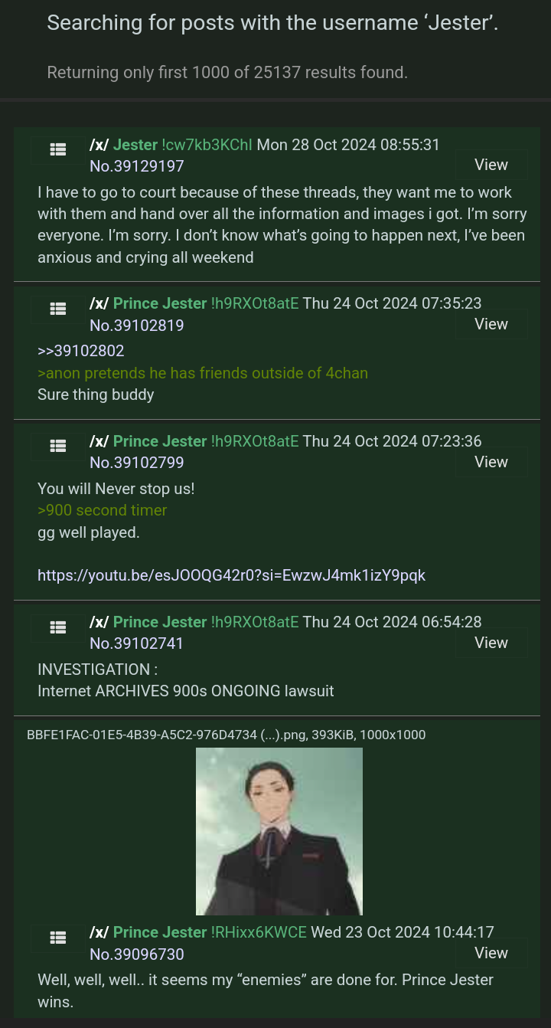Open the anime character image thumbnail

coord(279,831)
